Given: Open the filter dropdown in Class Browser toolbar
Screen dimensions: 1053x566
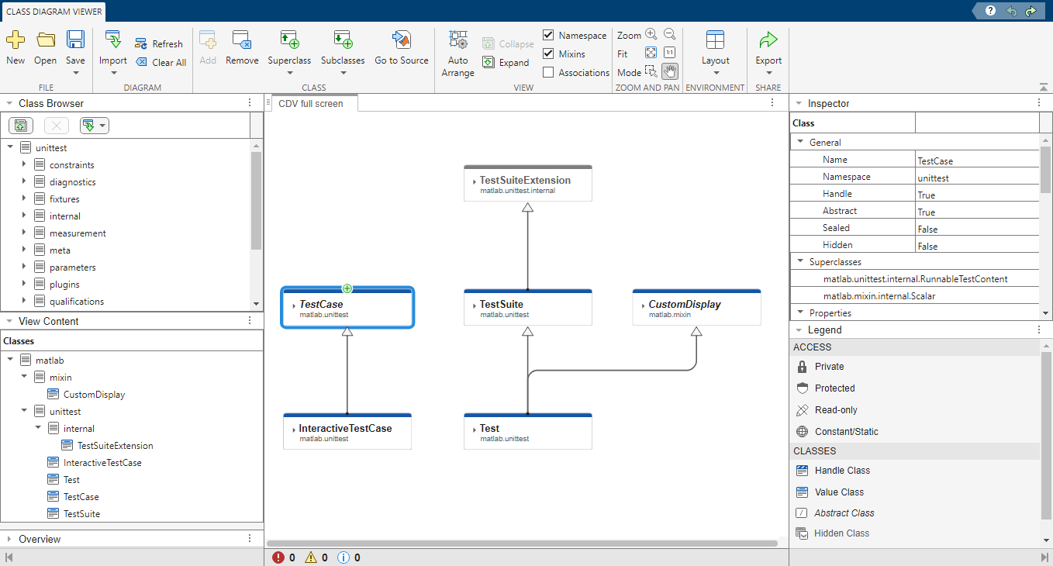Looking at the screenshot, I should (94, 126).
